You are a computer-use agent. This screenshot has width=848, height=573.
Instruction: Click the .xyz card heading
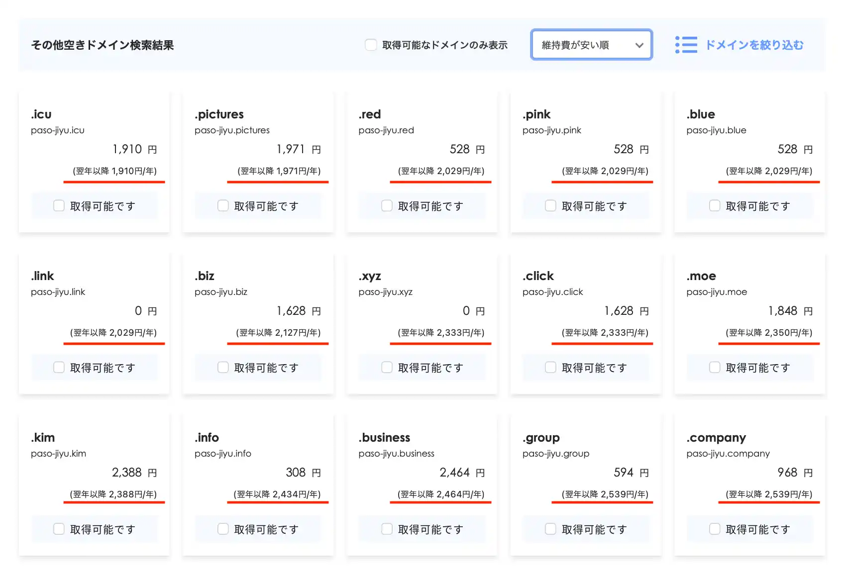point(370,276)
